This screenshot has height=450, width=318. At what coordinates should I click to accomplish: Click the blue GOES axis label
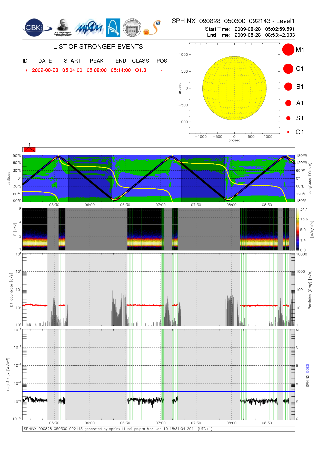pos(307,368)
